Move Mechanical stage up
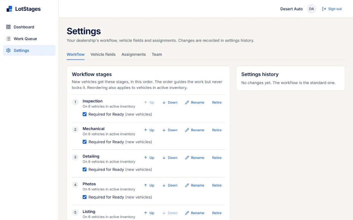Viewport: 353px width, 220px height. 149,130
